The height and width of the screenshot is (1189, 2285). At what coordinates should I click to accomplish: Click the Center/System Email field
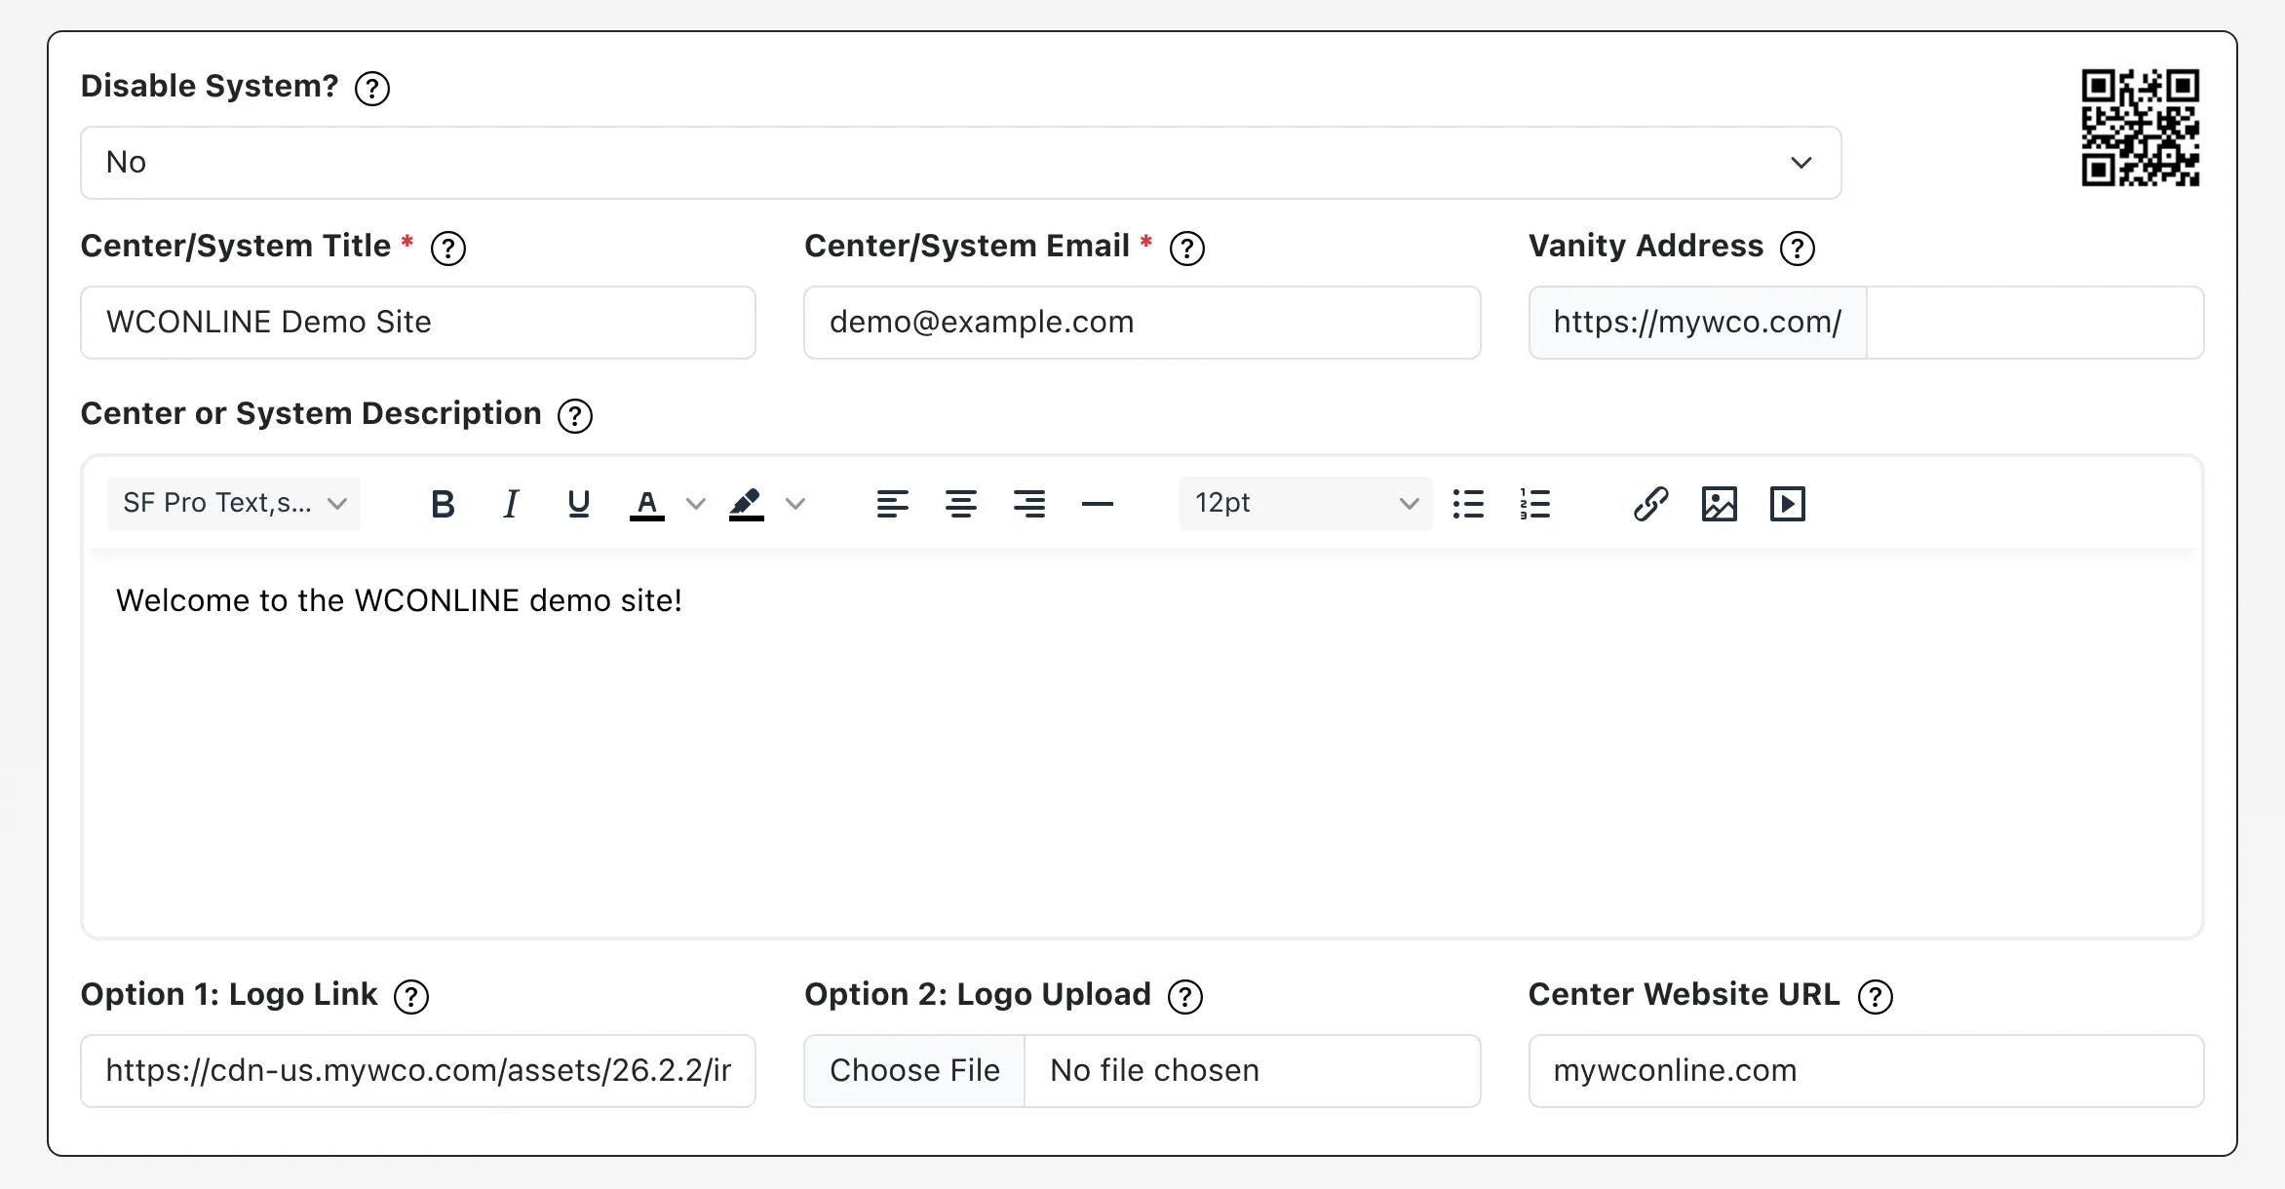[1142, 323]
